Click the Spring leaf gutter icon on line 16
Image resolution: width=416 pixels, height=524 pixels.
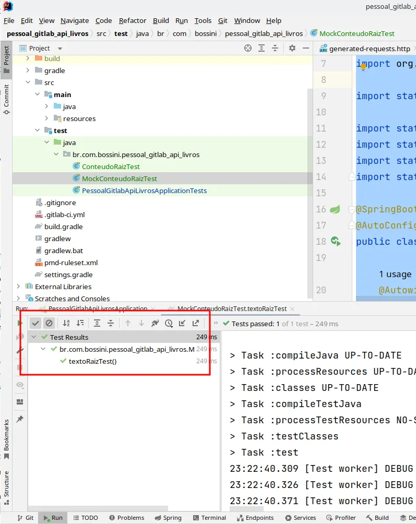point(335,209)
